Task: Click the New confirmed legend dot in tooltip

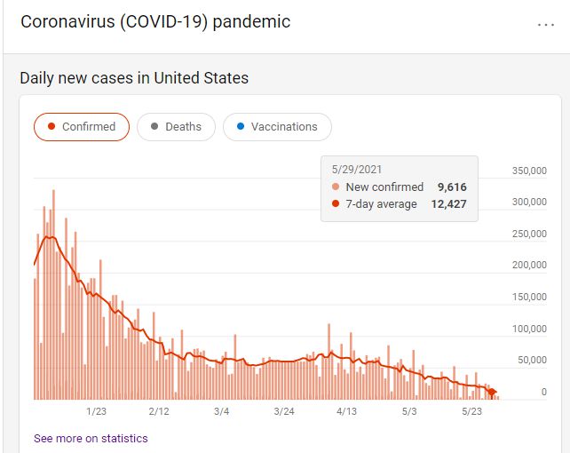Action: 336,187
